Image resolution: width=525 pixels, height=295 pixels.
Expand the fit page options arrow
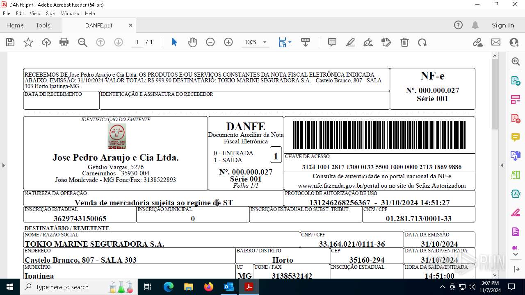(x=290, y=42)
